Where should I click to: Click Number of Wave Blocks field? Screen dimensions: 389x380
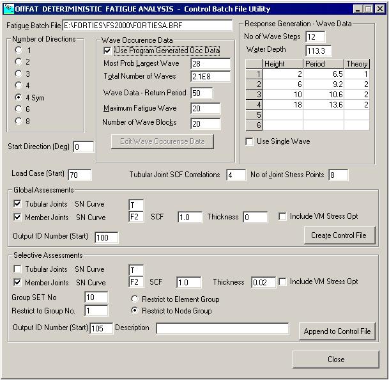(206, 123)
